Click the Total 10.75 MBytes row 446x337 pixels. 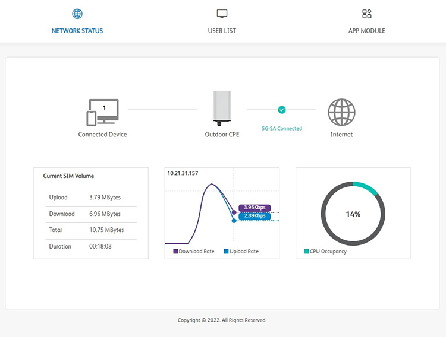(x=90, y=230)
